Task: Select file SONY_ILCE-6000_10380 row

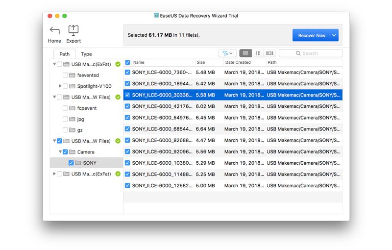Action: (233, 163)
